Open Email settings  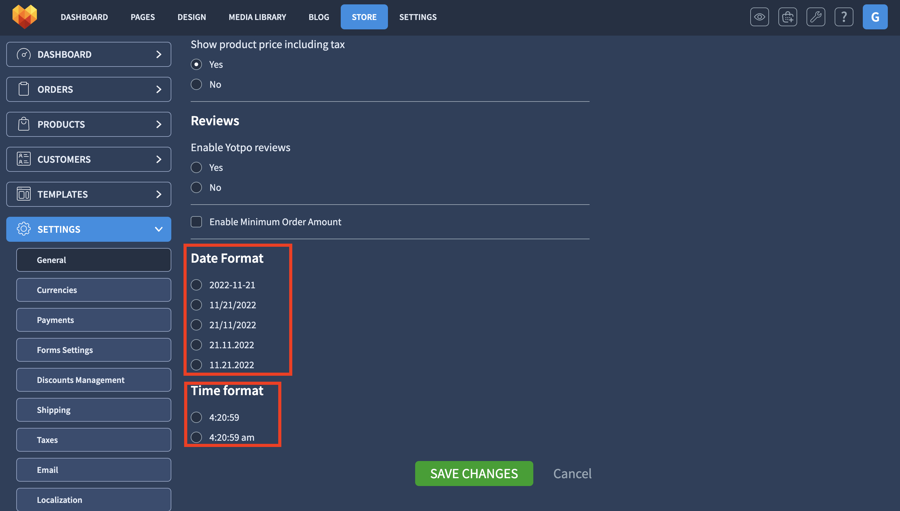pos(94,470)
